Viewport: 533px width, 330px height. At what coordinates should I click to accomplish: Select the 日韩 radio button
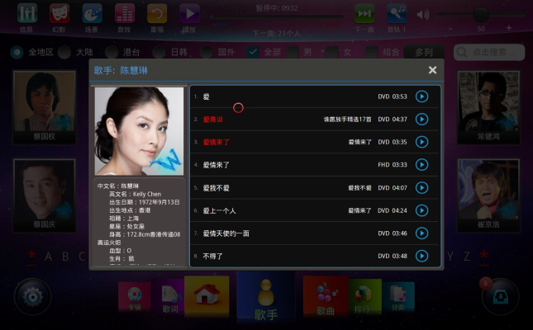[159, 52]
